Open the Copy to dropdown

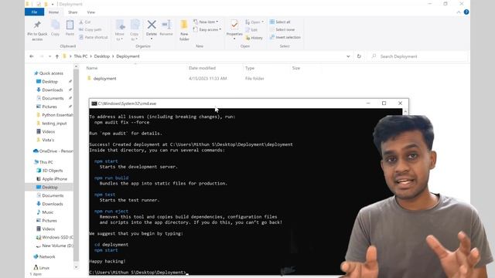click(x=135, y=30)
